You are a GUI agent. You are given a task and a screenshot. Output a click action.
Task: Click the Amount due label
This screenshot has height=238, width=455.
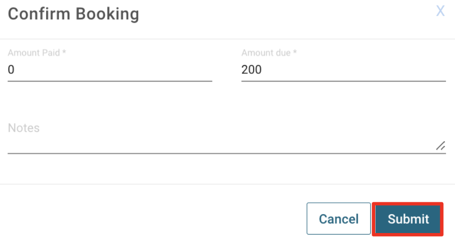click(269, 53)
